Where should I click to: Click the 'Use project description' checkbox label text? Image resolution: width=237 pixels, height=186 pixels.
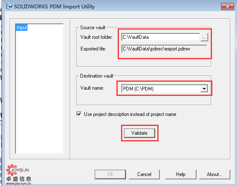click(x=130, y=114)
